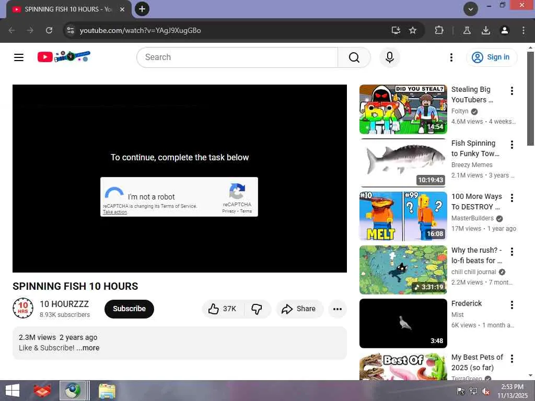The image size is (535, 401).
Task: Open the Chrome downloads icon
Action: coord(485,30)
